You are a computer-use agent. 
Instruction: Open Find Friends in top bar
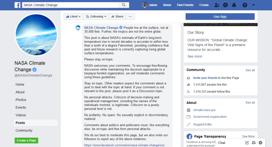coord(185,5)
